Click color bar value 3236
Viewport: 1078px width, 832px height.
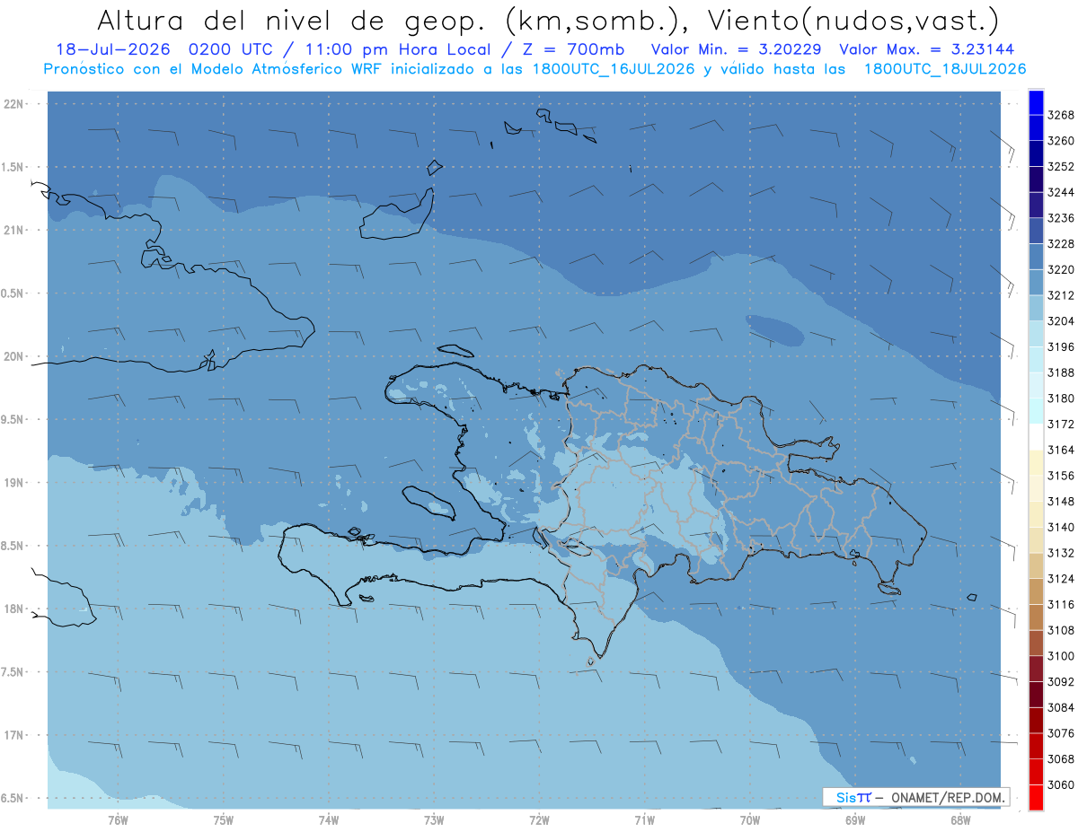(x=1061, y=218)
